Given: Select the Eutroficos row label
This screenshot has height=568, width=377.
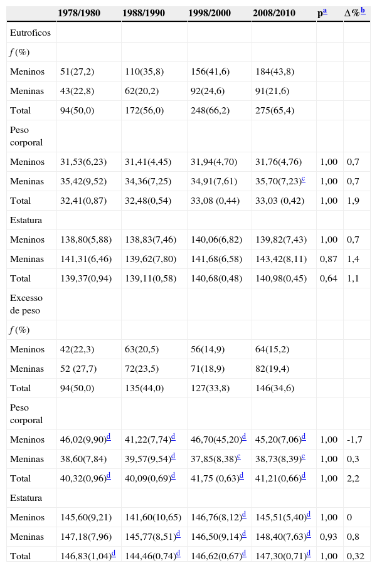Looking at the screenshot, I should click(x=31, y=32).
